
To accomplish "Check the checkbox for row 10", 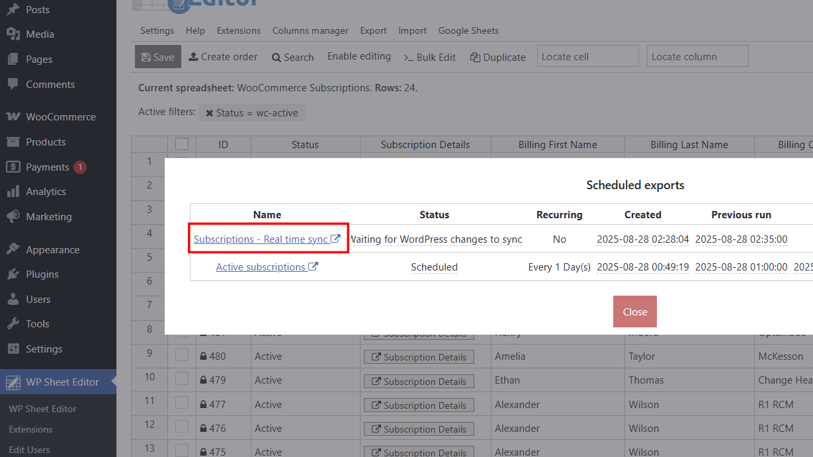I will pos(182,380).
